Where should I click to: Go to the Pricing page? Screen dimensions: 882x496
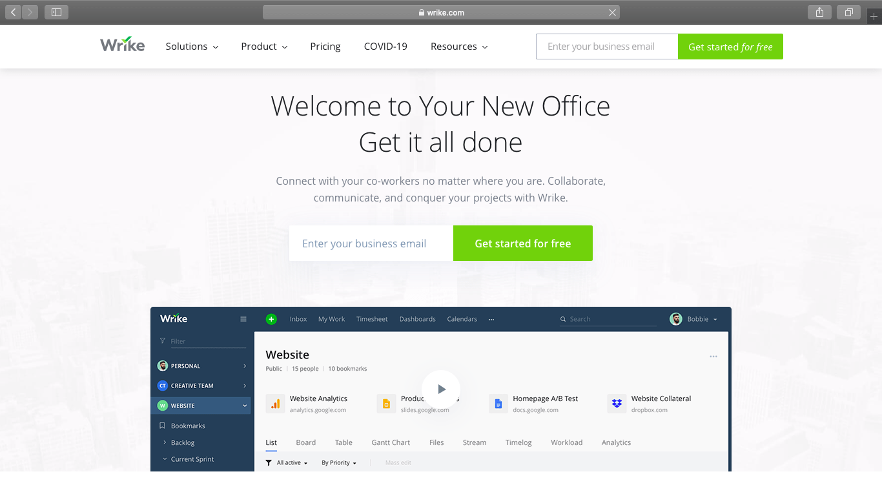pyautogui.click(x=325, y=46)
